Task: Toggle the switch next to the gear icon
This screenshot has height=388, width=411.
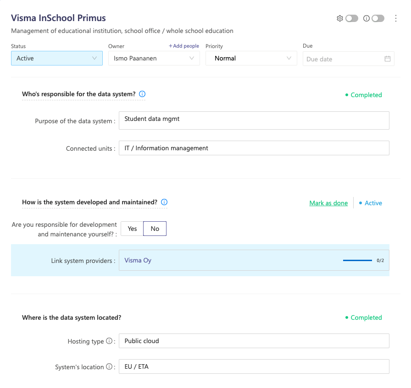Action: tap(352, 18)
